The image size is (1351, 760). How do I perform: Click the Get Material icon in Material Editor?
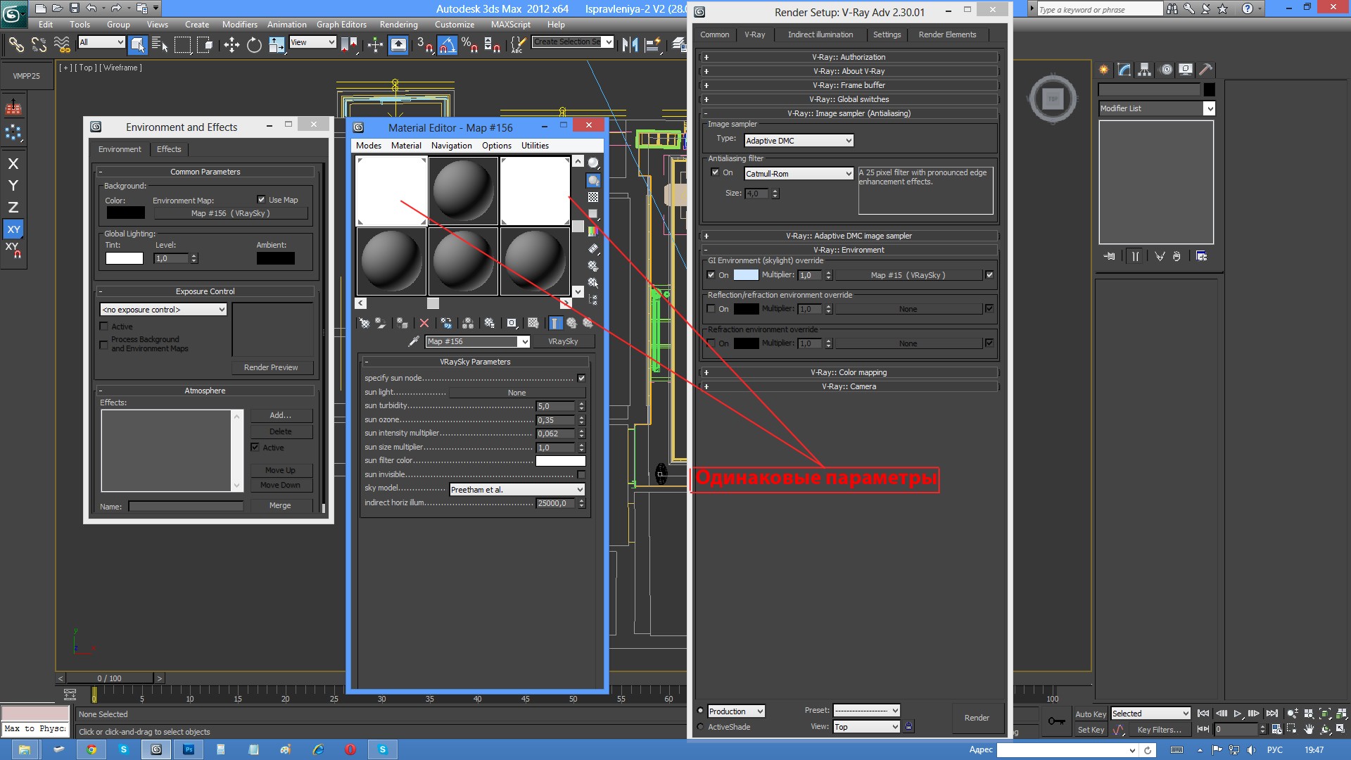point(364,323)
